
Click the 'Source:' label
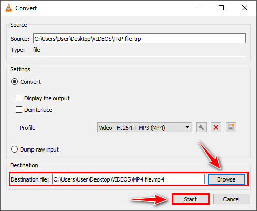coord(20,39)
